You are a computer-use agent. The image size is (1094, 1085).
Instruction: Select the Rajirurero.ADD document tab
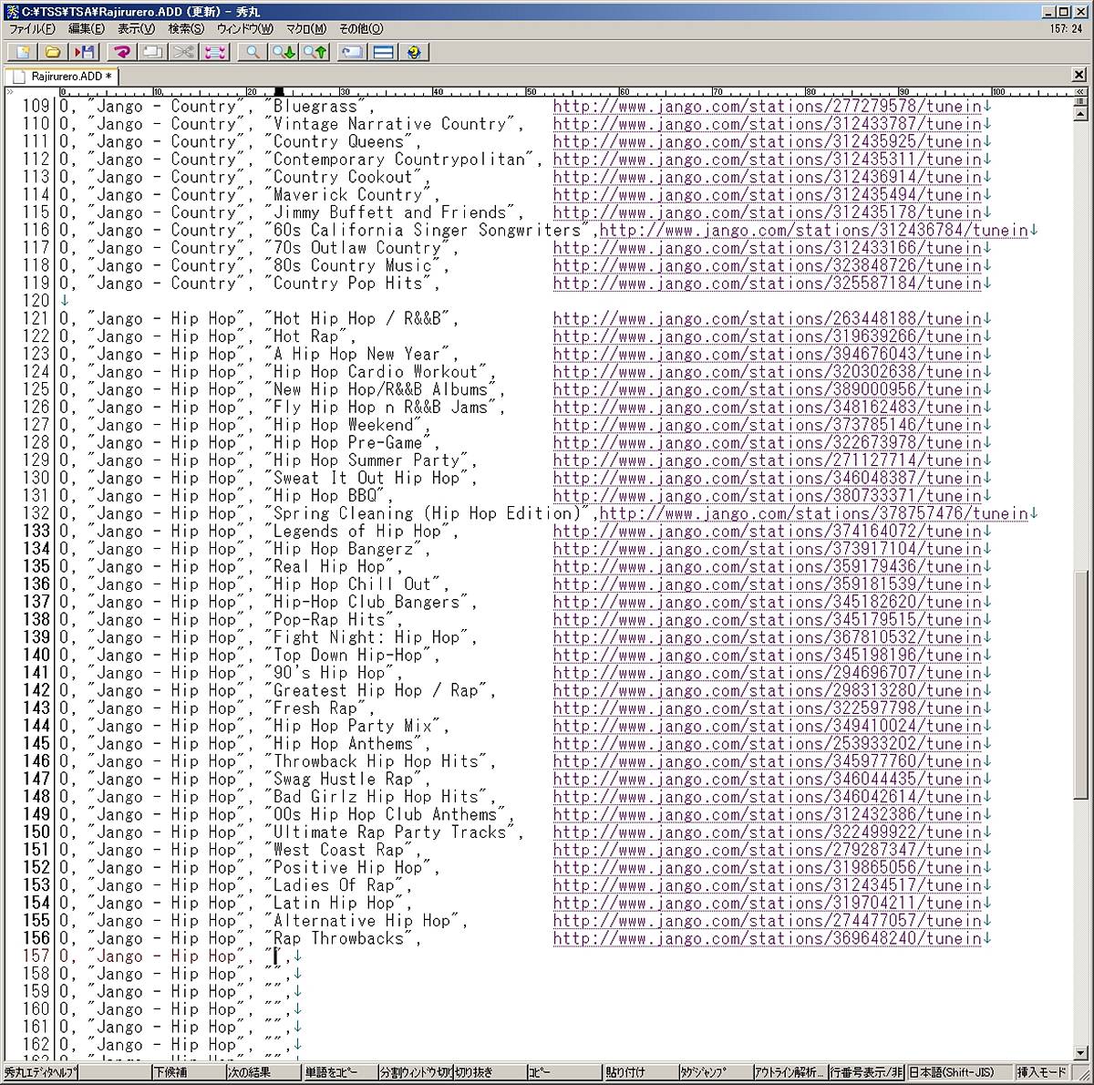(62, 77)
